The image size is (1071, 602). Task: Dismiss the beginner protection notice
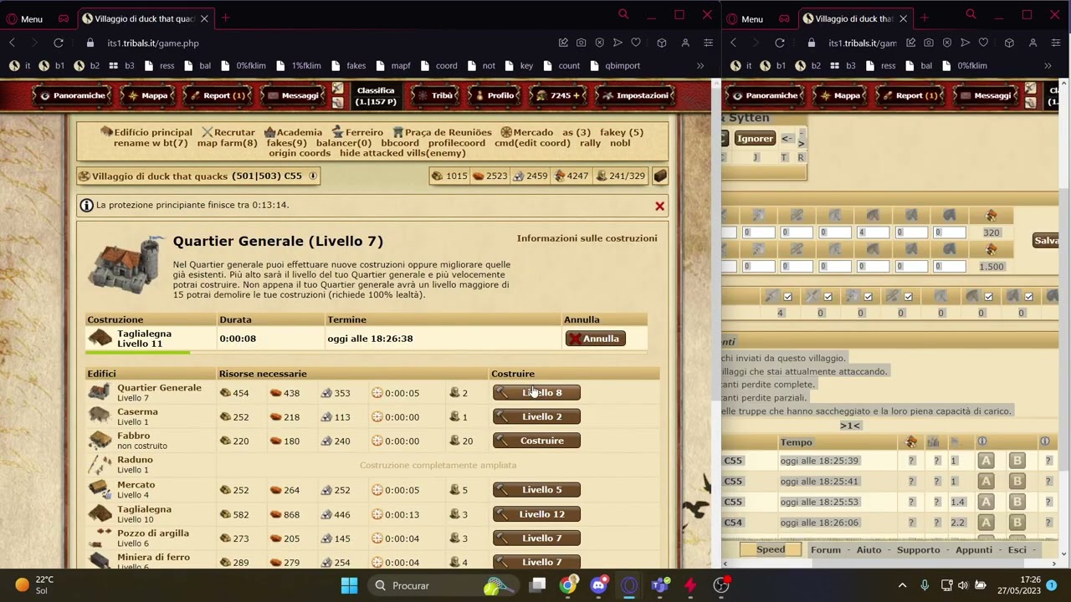click(x=659, y=206)
